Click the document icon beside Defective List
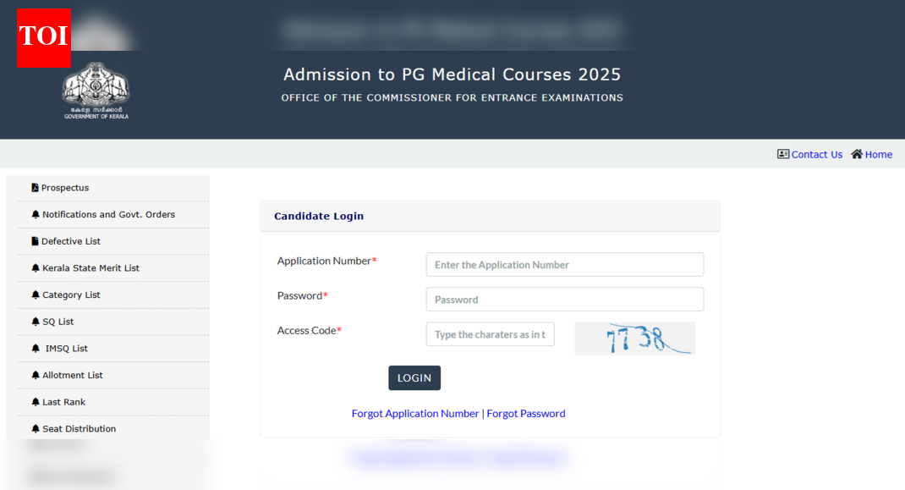Viewport: 905px width, 490px height. click(34, 241)
